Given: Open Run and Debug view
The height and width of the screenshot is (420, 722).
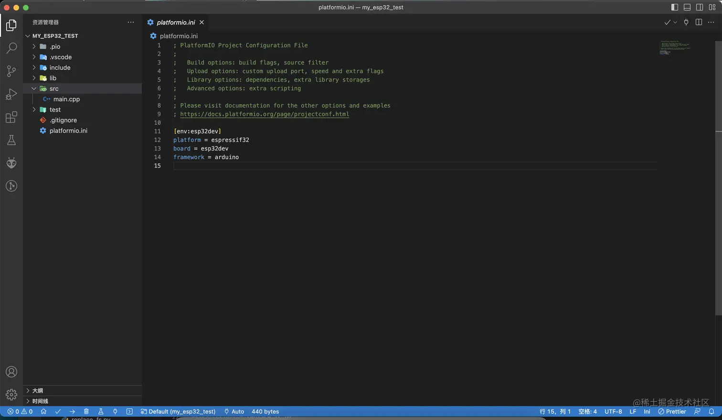Looking at the screenshot, I should (x=11, y=94).
